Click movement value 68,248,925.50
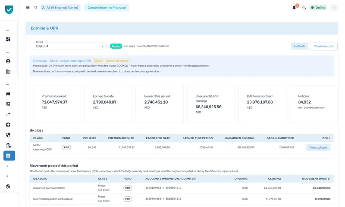 coord(321,188)
